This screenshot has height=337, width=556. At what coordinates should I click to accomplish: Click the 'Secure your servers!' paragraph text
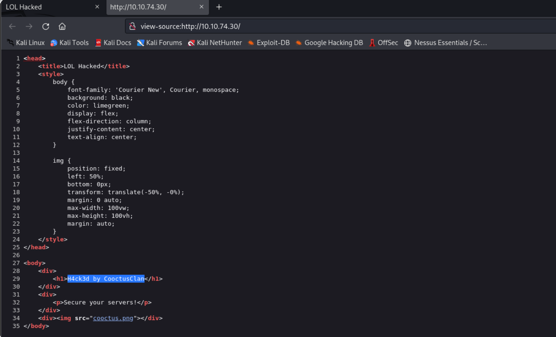click(101, 302)
